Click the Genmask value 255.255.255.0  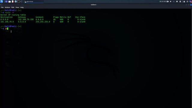(x=43, y=22)
